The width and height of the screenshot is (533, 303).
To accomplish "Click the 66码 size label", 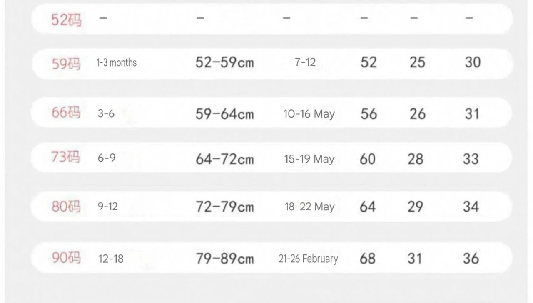I will [66, 113].
